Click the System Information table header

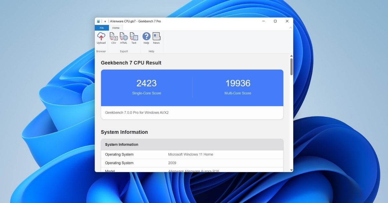[192, 144]
